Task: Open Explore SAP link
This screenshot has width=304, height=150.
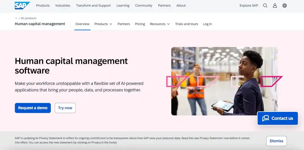Action: click(x=249, y=5)
